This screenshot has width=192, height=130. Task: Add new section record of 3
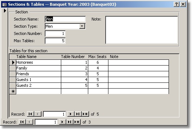[77, 122]
